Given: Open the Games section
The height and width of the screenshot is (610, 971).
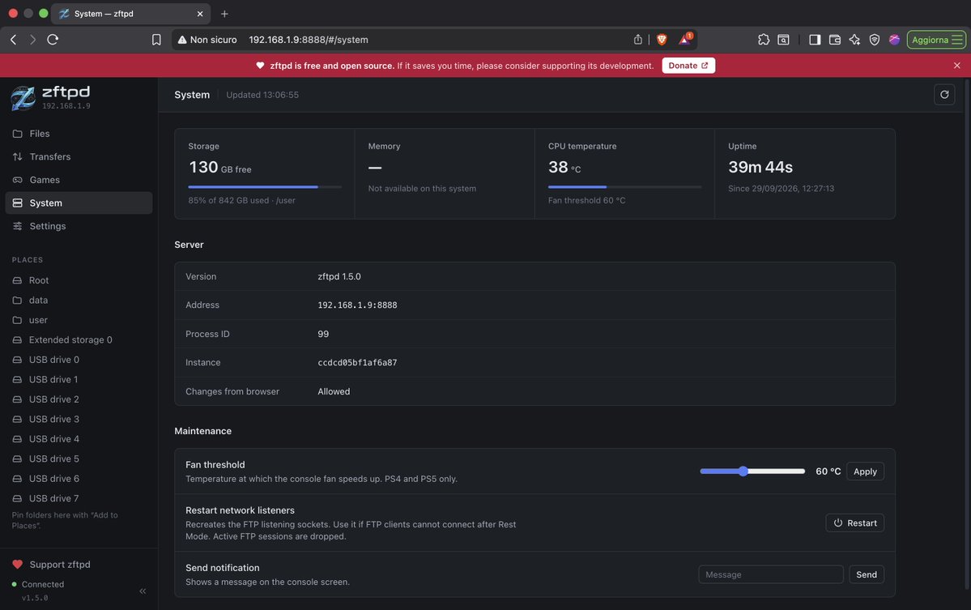Looking at the screenshot, I should click(x=79, y=180).
